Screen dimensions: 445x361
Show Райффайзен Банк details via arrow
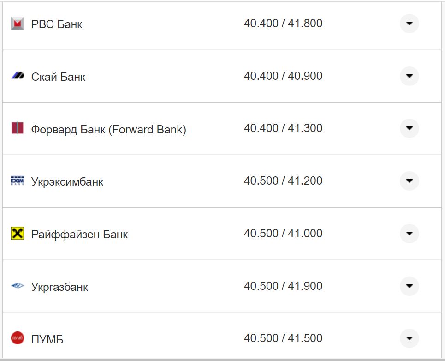pyautogui.click(x=409, y=234)
